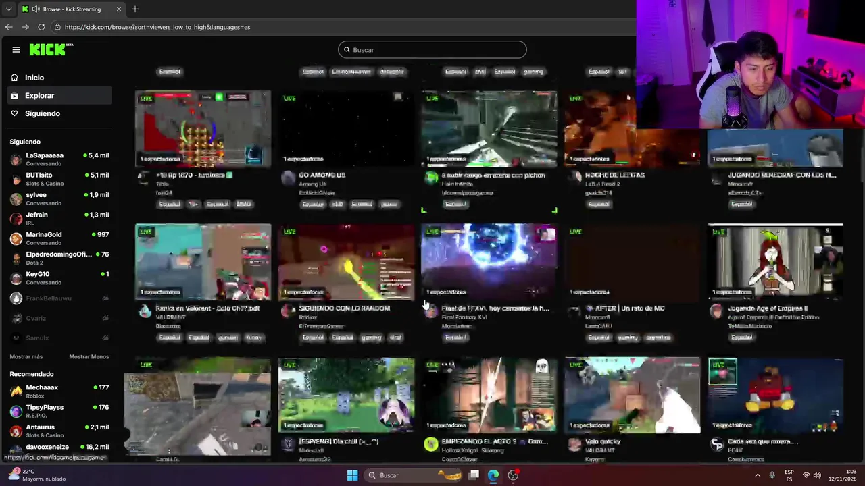
Task: Open the hamburger sidebar menu
Action: coord(16,49)
